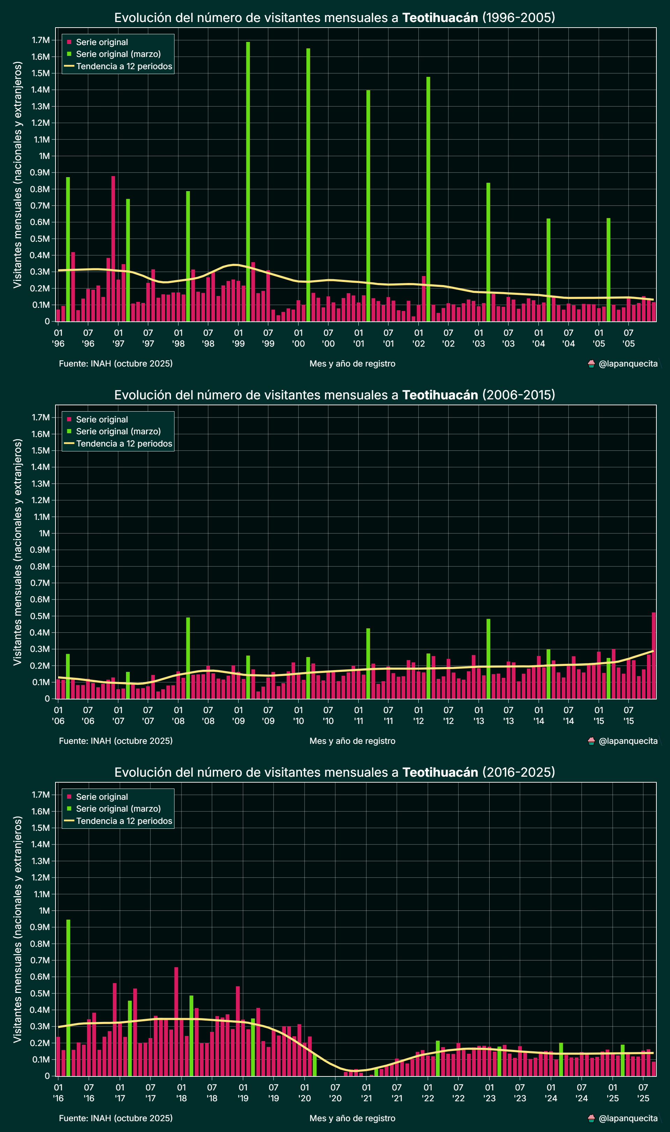Toggle 'Tendencia a 12 periodos' text in the 2006-2015 legend

coord(124,443)
